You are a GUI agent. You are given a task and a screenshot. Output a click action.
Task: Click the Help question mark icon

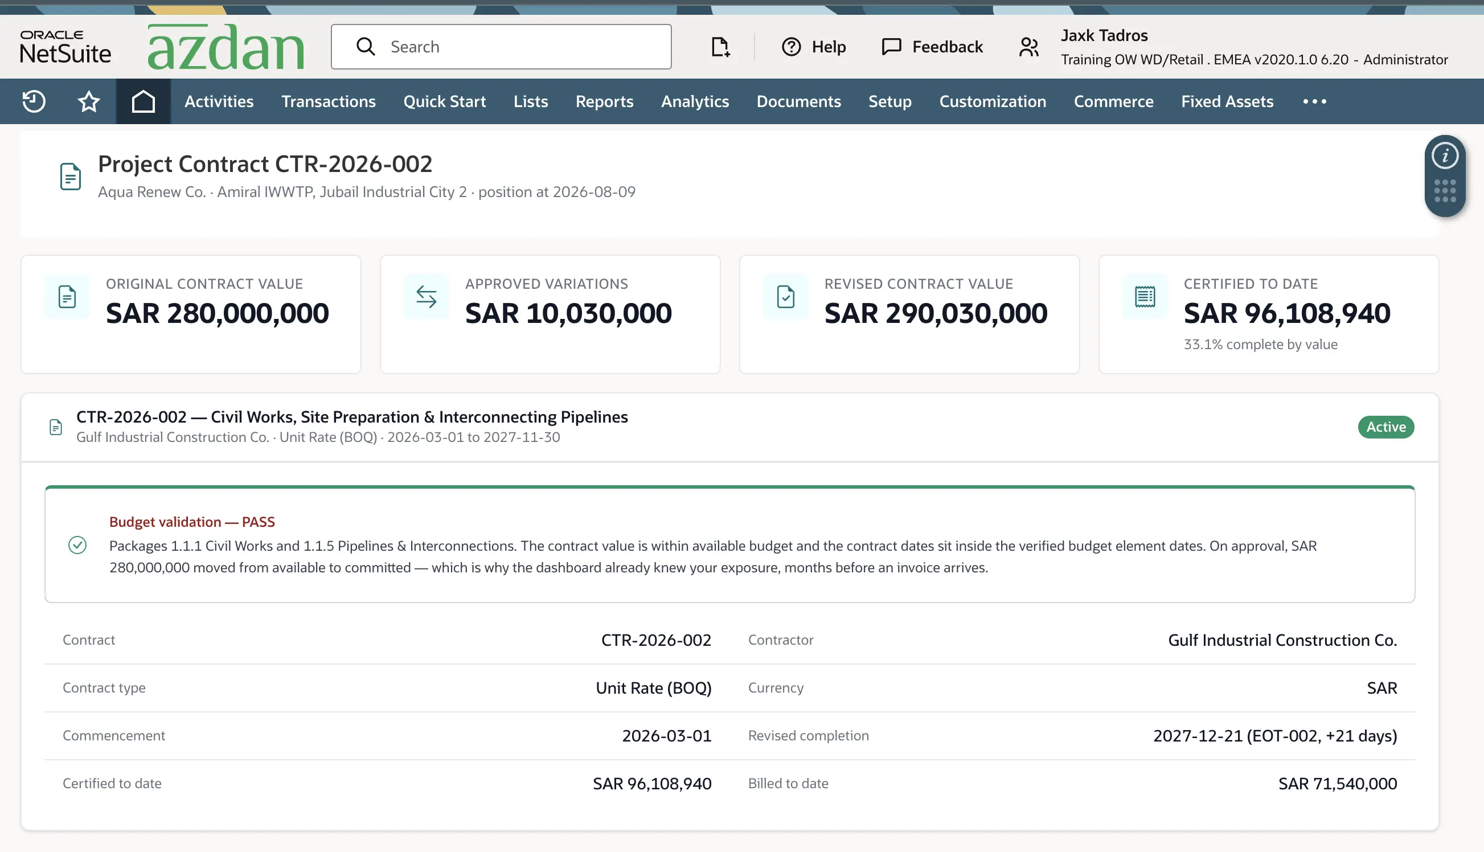791,47
